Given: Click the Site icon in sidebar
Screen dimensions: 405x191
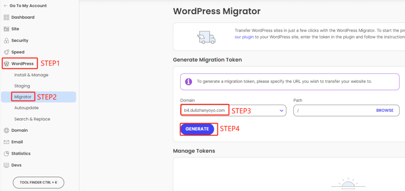Looking at the screenshot, I should click(6, 29).
